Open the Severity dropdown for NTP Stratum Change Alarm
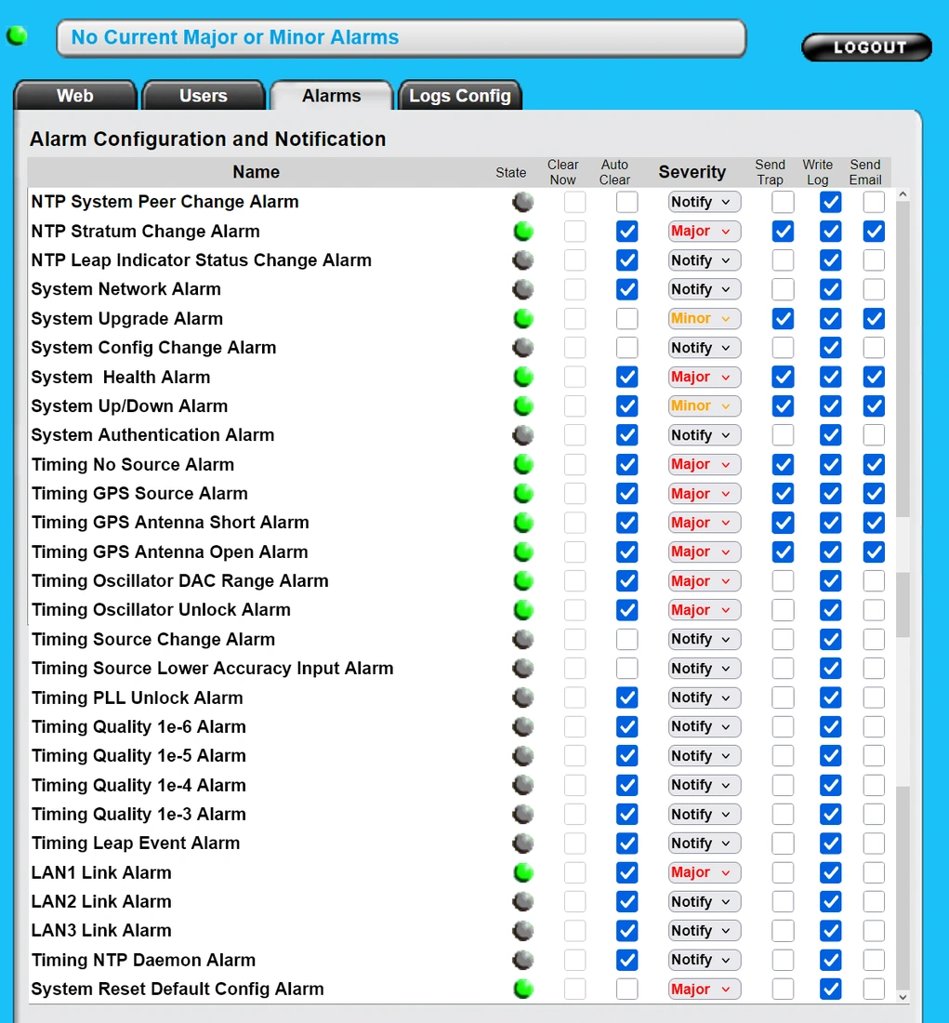The image size is (949, 1023). (x=704, y=231)
